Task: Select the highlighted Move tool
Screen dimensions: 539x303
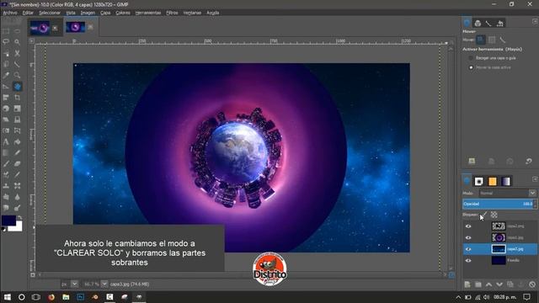Action: point(17,87)
